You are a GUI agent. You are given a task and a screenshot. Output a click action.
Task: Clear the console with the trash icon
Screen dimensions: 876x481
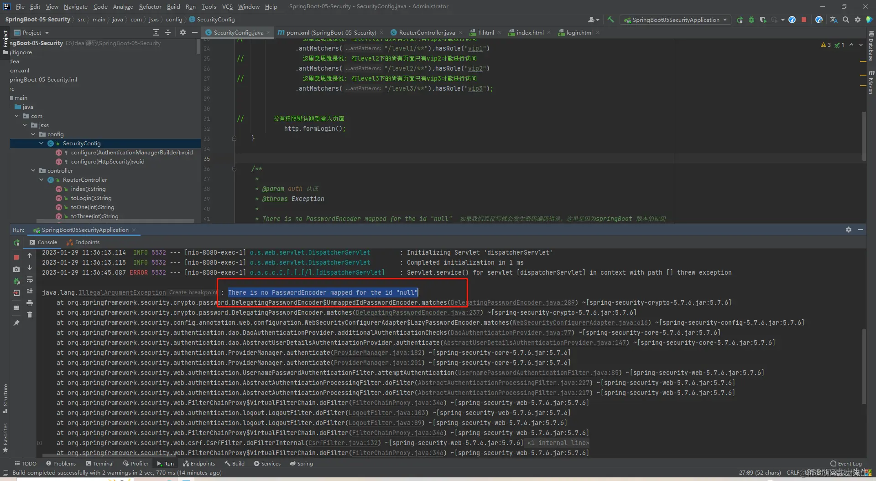point(30,315)
